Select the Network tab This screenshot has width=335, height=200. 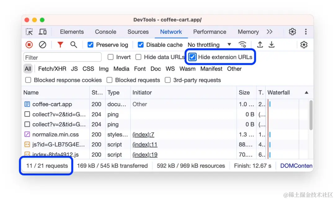pos(171,32)
